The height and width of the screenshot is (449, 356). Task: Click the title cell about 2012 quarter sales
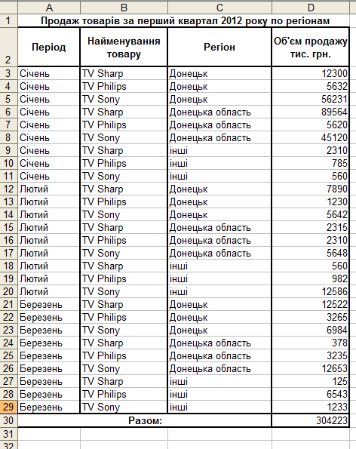click(183, 20)
